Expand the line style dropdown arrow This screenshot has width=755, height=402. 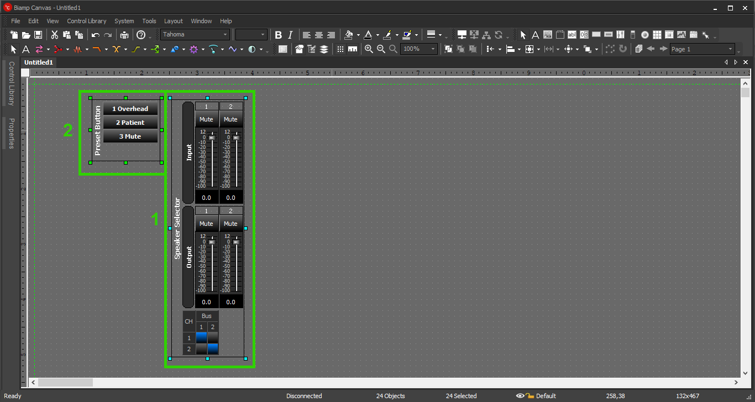point(441,35)
